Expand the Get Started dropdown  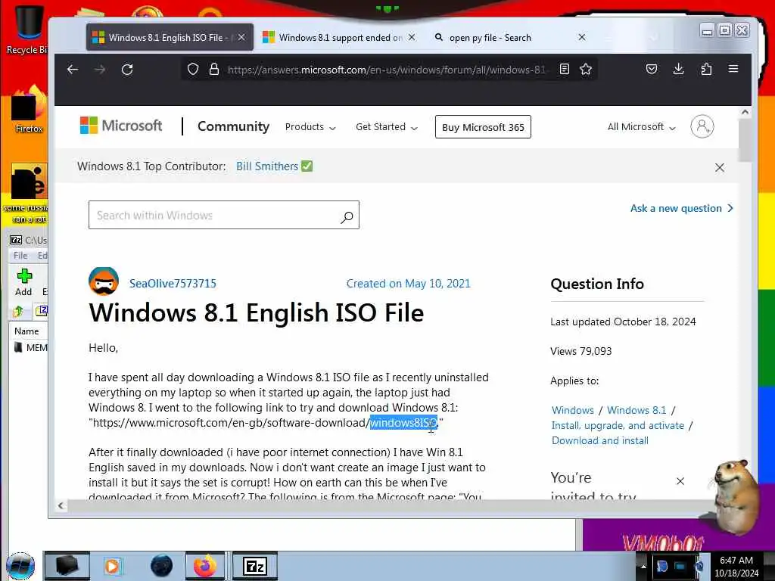(x=387, y=127)
